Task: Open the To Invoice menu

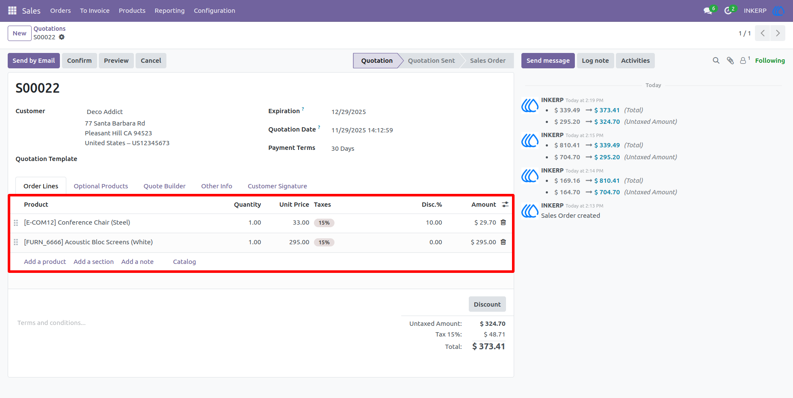Action: 95,11
